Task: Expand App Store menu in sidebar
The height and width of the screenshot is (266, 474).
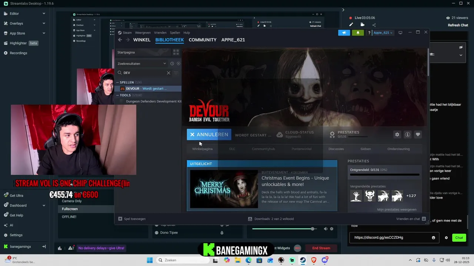Action: click(44, 33)
